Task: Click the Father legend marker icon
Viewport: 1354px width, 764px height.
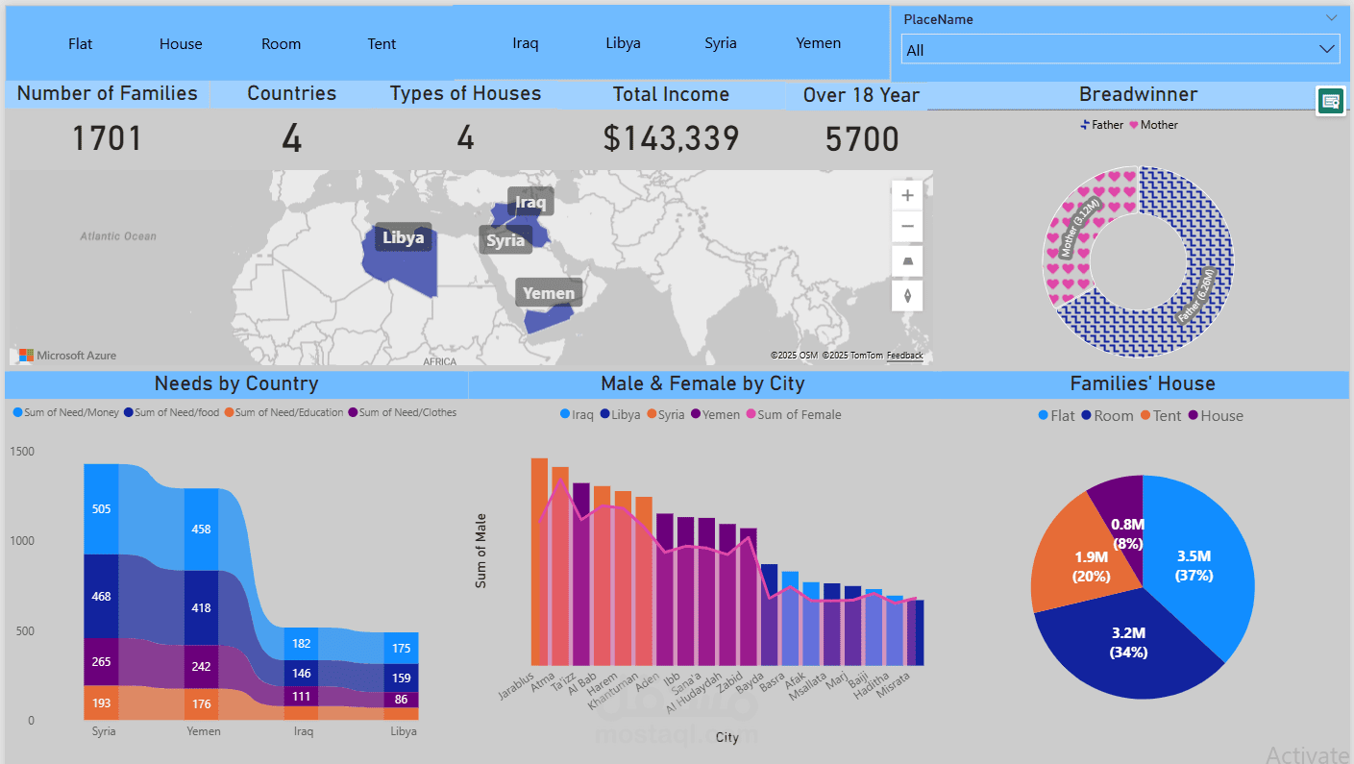Action: 1085,125
